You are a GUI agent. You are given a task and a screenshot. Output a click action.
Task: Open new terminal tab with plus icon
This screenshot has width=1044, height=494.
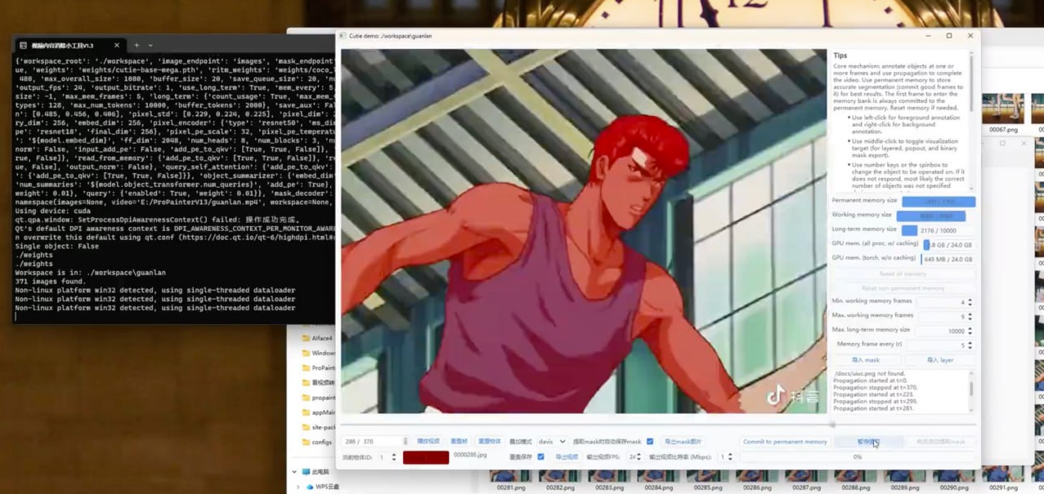tap(137, 46)
